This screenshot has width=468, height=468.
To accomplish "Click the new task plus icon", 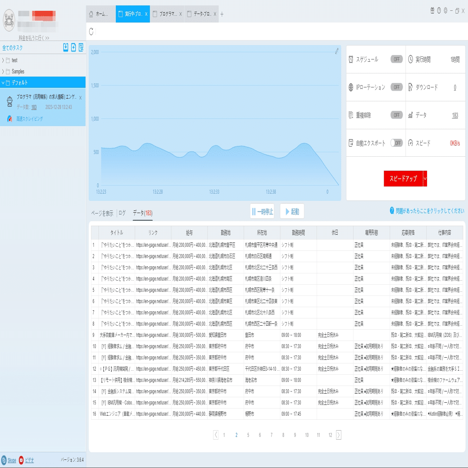I will pyautogui.click(x=73, y=47).
